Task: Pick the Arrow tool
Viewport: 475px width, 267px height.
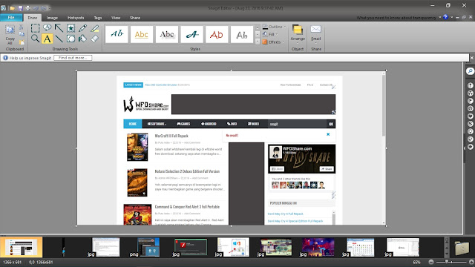Action: click(x=59, y=28)
